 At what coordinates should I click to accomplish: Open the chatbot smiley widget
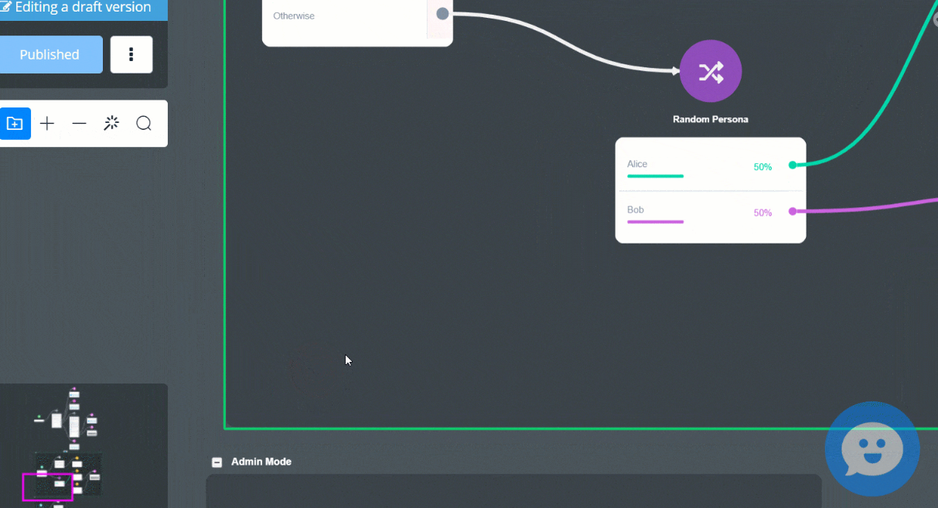pos(871,449)
